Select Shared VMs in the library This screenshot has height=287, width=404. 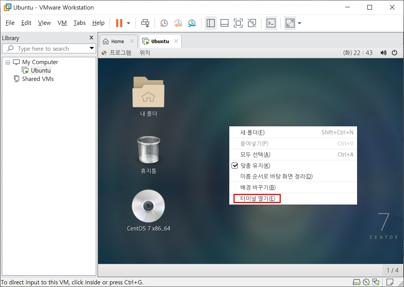38,79
